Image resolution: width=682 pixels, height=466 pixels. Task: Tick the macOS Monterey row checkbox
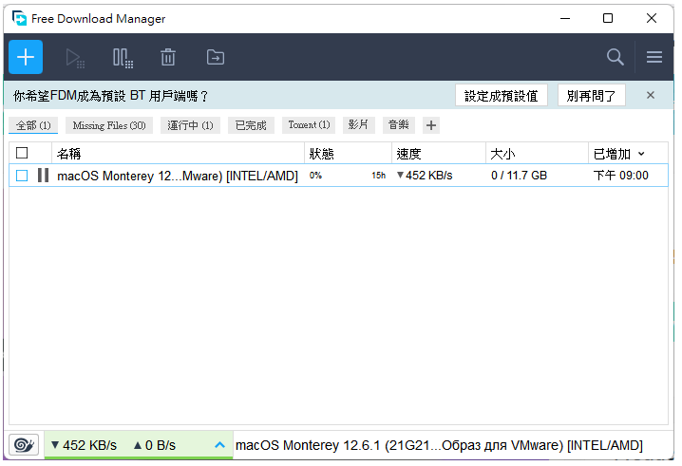point(22,176)
